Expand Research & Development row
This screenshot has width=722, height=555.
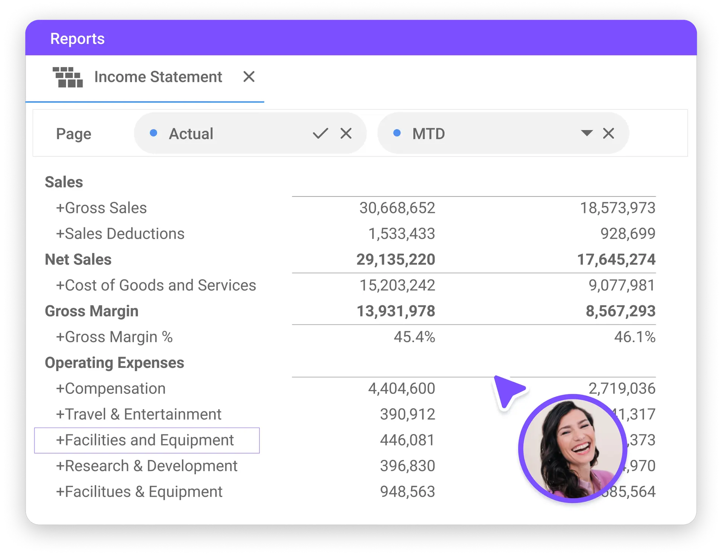point(60,466)
